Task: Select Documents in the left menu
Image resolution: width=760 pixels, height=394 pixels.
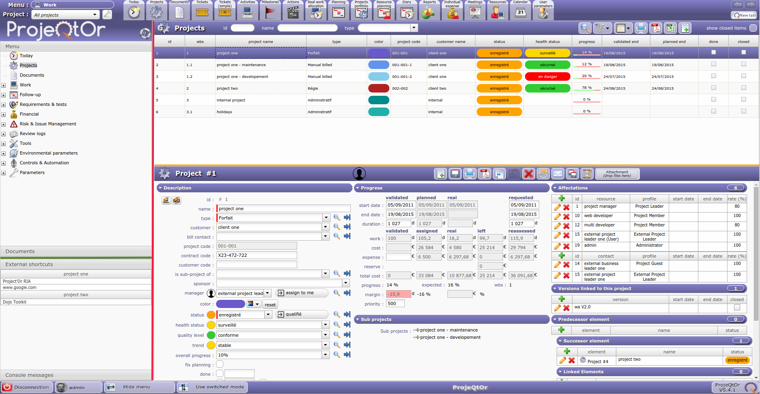Action: coord(32,75)
